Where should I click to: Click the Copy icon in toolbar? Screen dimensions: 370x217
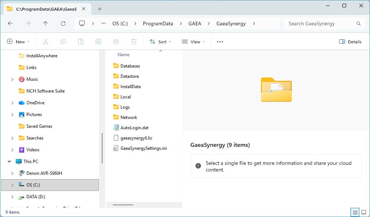pyautogui.click(x=63, y=42)
